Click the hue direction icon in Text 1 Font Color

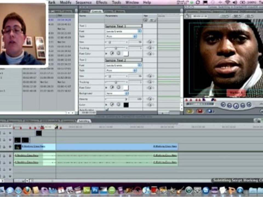pyautogui.click(x=118, y=53)
